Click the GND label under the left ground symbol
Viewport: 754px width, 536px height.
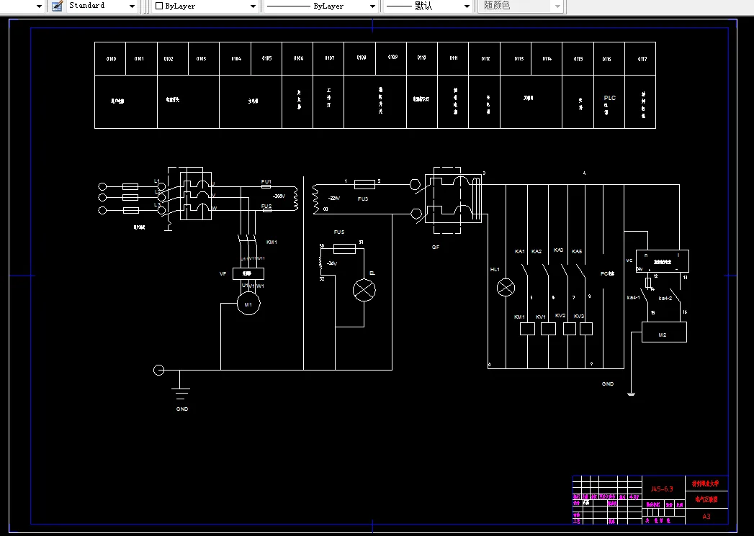click(182, 409)
